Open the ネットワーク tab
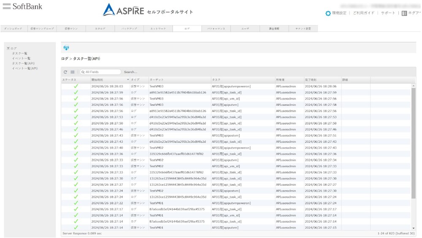Image resolution: width=422 pixels, height=238 pixels. click(x=158, y=29)
